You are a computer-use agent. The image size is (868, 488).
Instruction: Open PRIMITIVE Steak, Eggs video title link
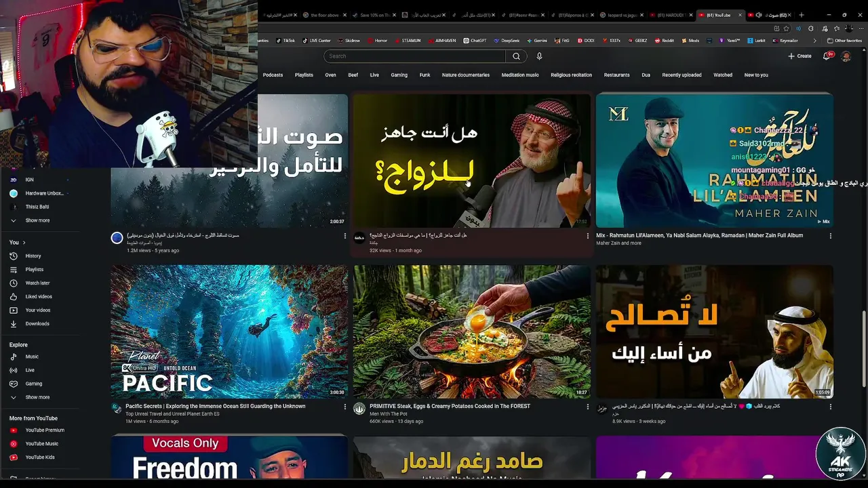[450, 406]
